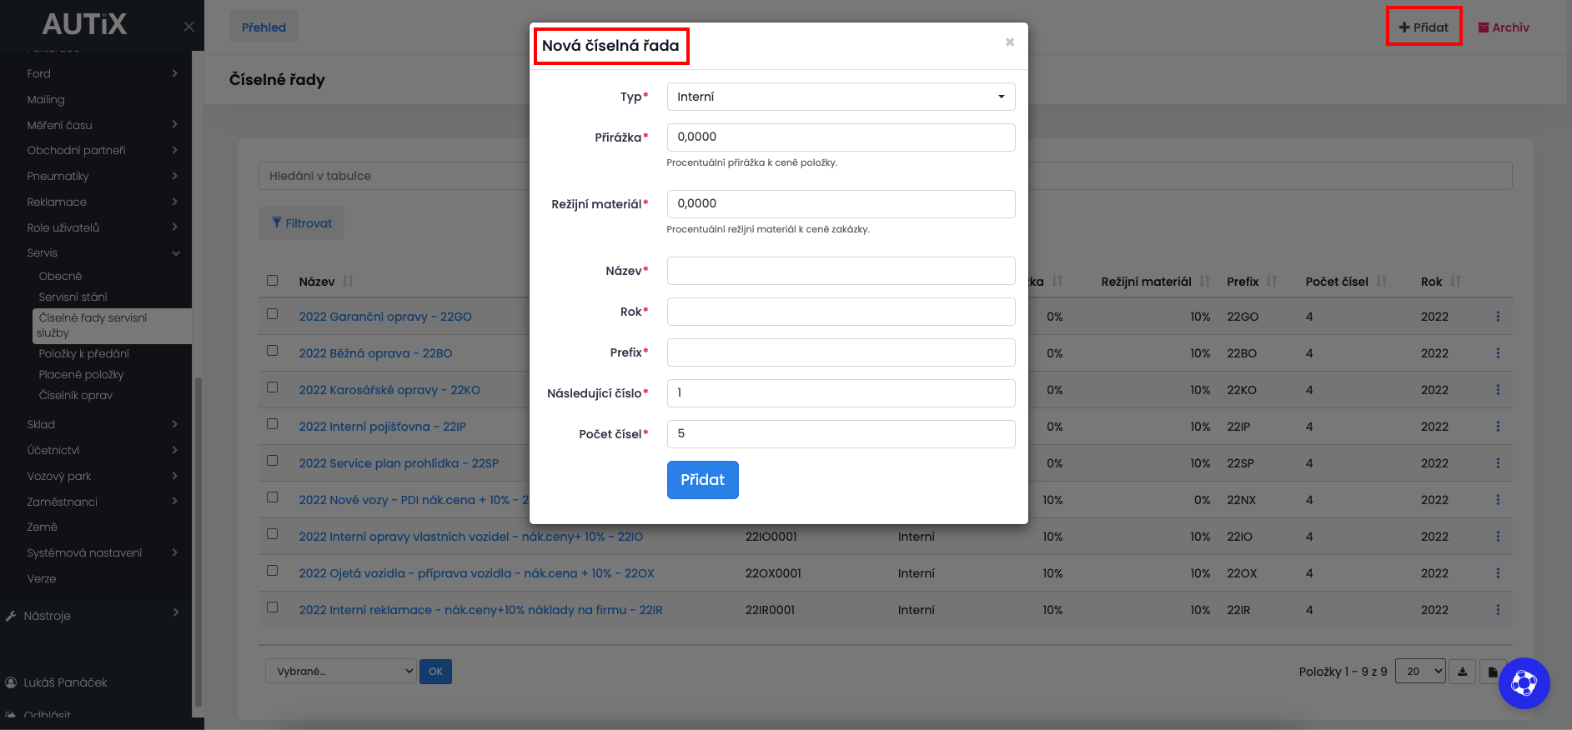Viewport: 1572px width, 730px height.
Task: Click into the Název input field
Action: pos(841,271)
